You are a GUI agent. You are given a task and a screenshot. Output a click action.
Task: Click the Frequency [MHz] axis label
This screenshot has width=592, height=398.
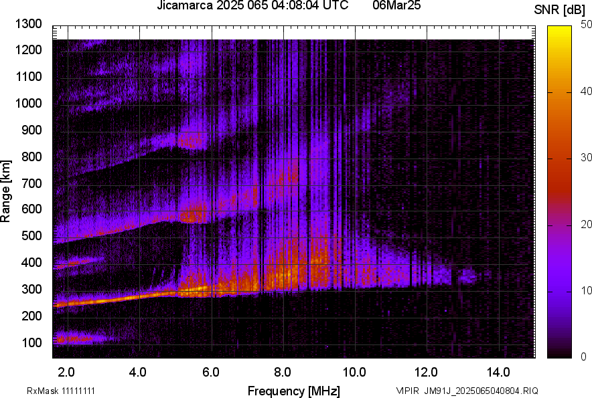pyautogui.click(x=293, y=391)
